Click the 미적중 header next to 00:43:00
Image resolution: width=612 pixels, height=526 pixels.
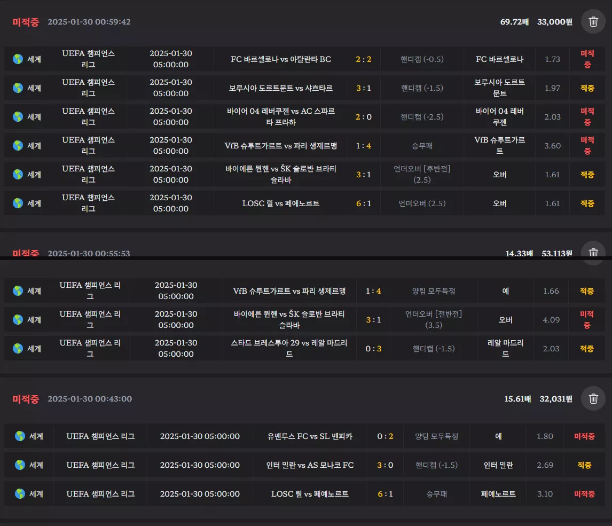pos(26,399)
